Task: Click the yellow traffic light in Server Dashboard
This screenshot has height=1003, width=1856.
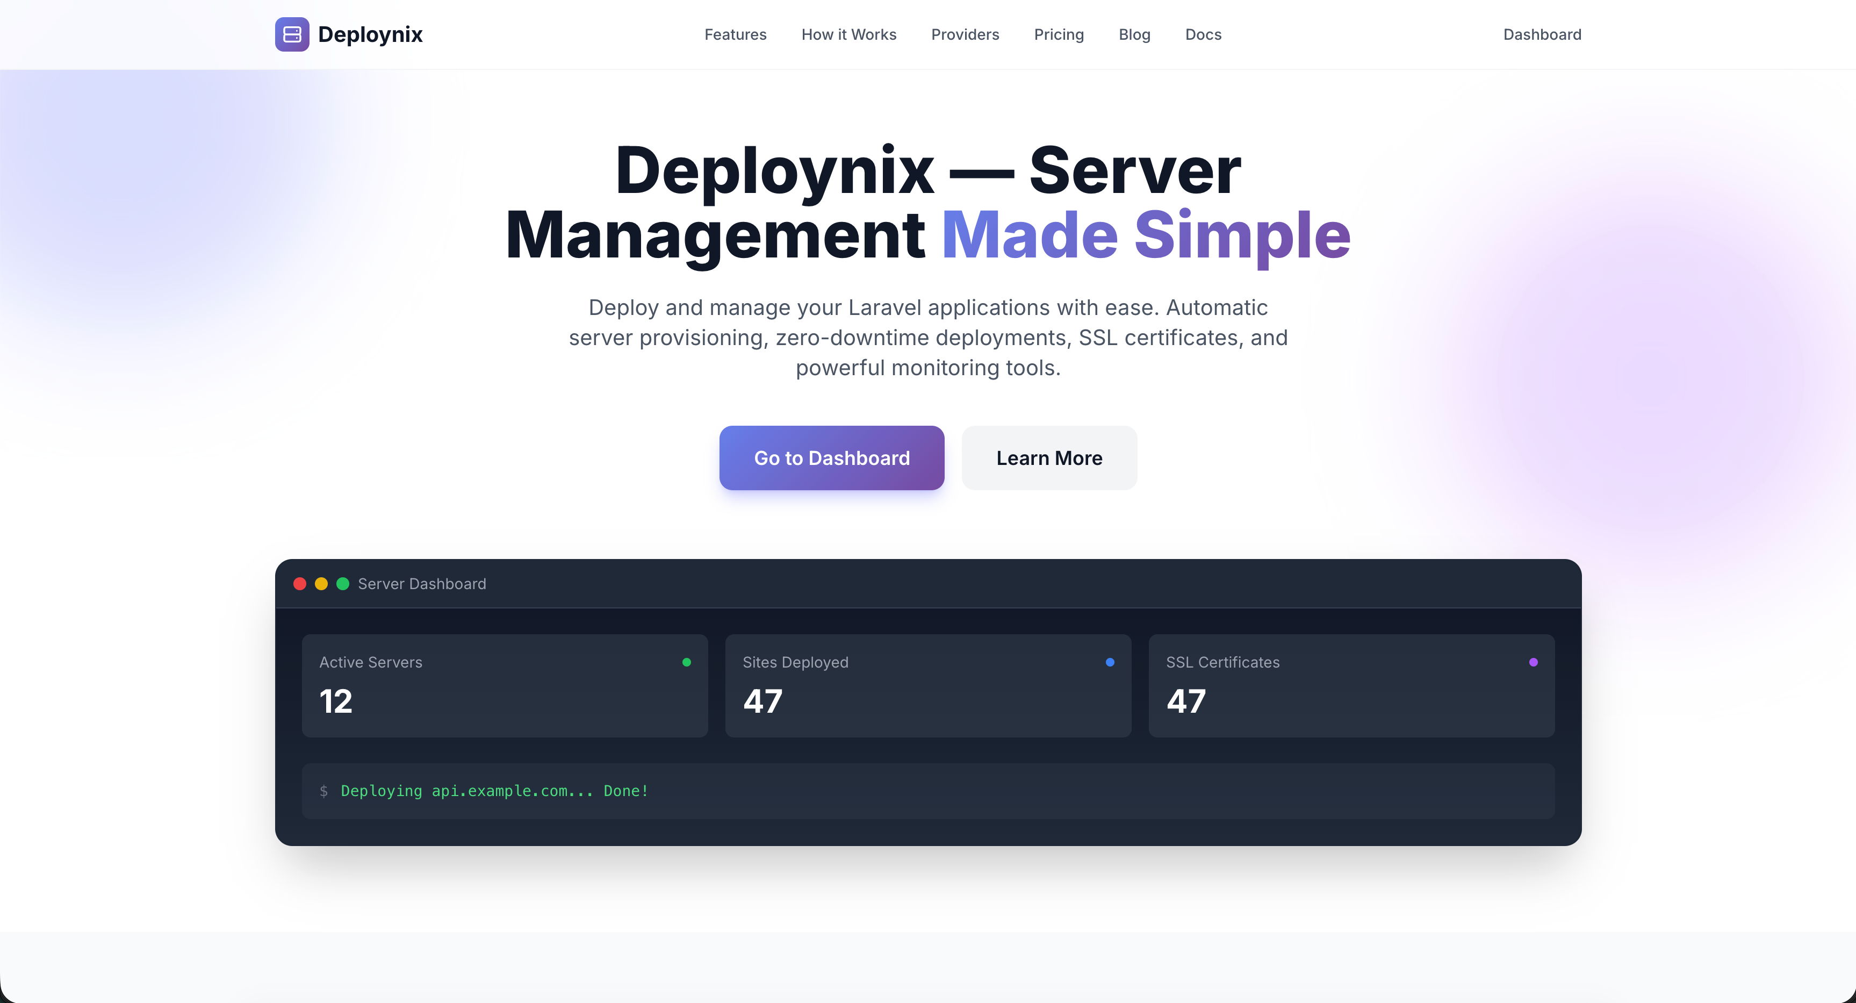Action: pyautogui.click(x=321, y=584)
